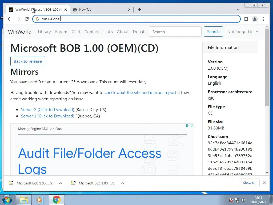Expand options for second Microsoft Bob download
The image size is (273, 205).
point(123,183)
